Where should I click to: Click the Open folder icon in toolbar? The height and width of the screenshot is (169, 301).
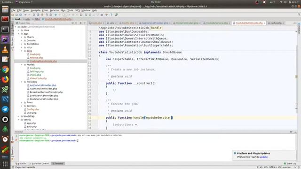(x=13, y=15)
